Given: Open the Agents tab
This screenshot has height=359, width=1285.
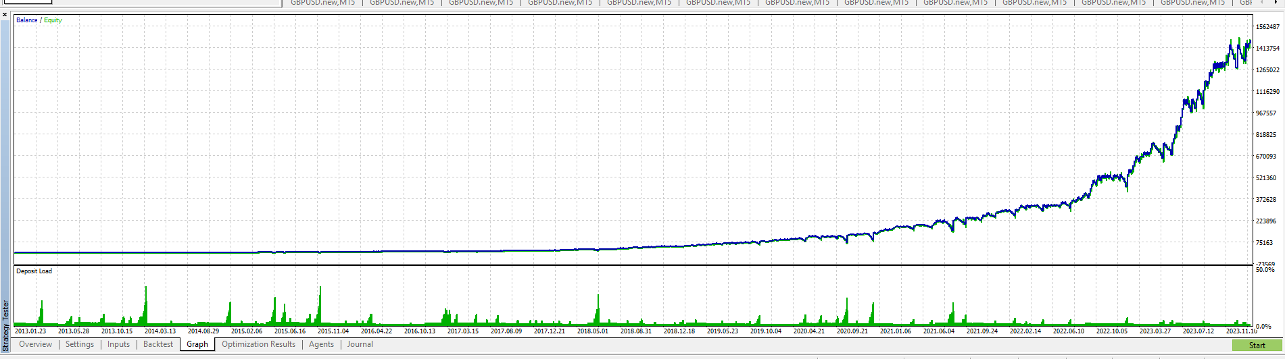Looking at the screenshot, I should pos(321,344).
